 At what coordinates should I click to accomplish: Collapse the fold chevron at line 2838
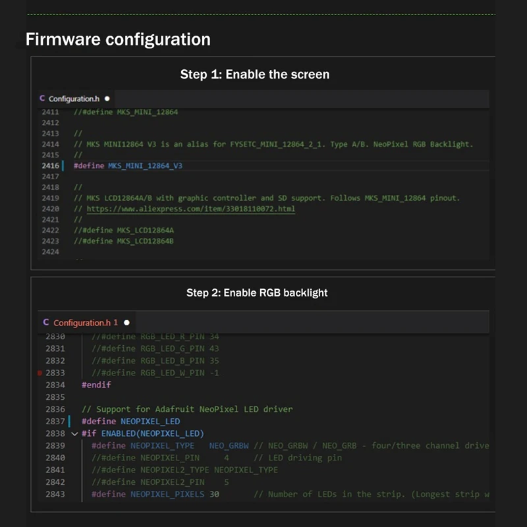click(x=74, y=433)
